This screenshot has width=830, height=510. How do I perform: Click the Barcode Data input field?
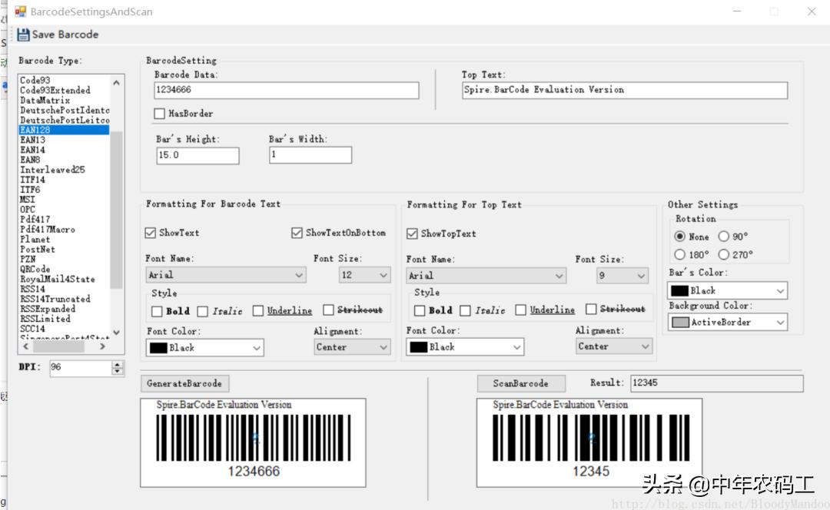[x=286, y=91]
